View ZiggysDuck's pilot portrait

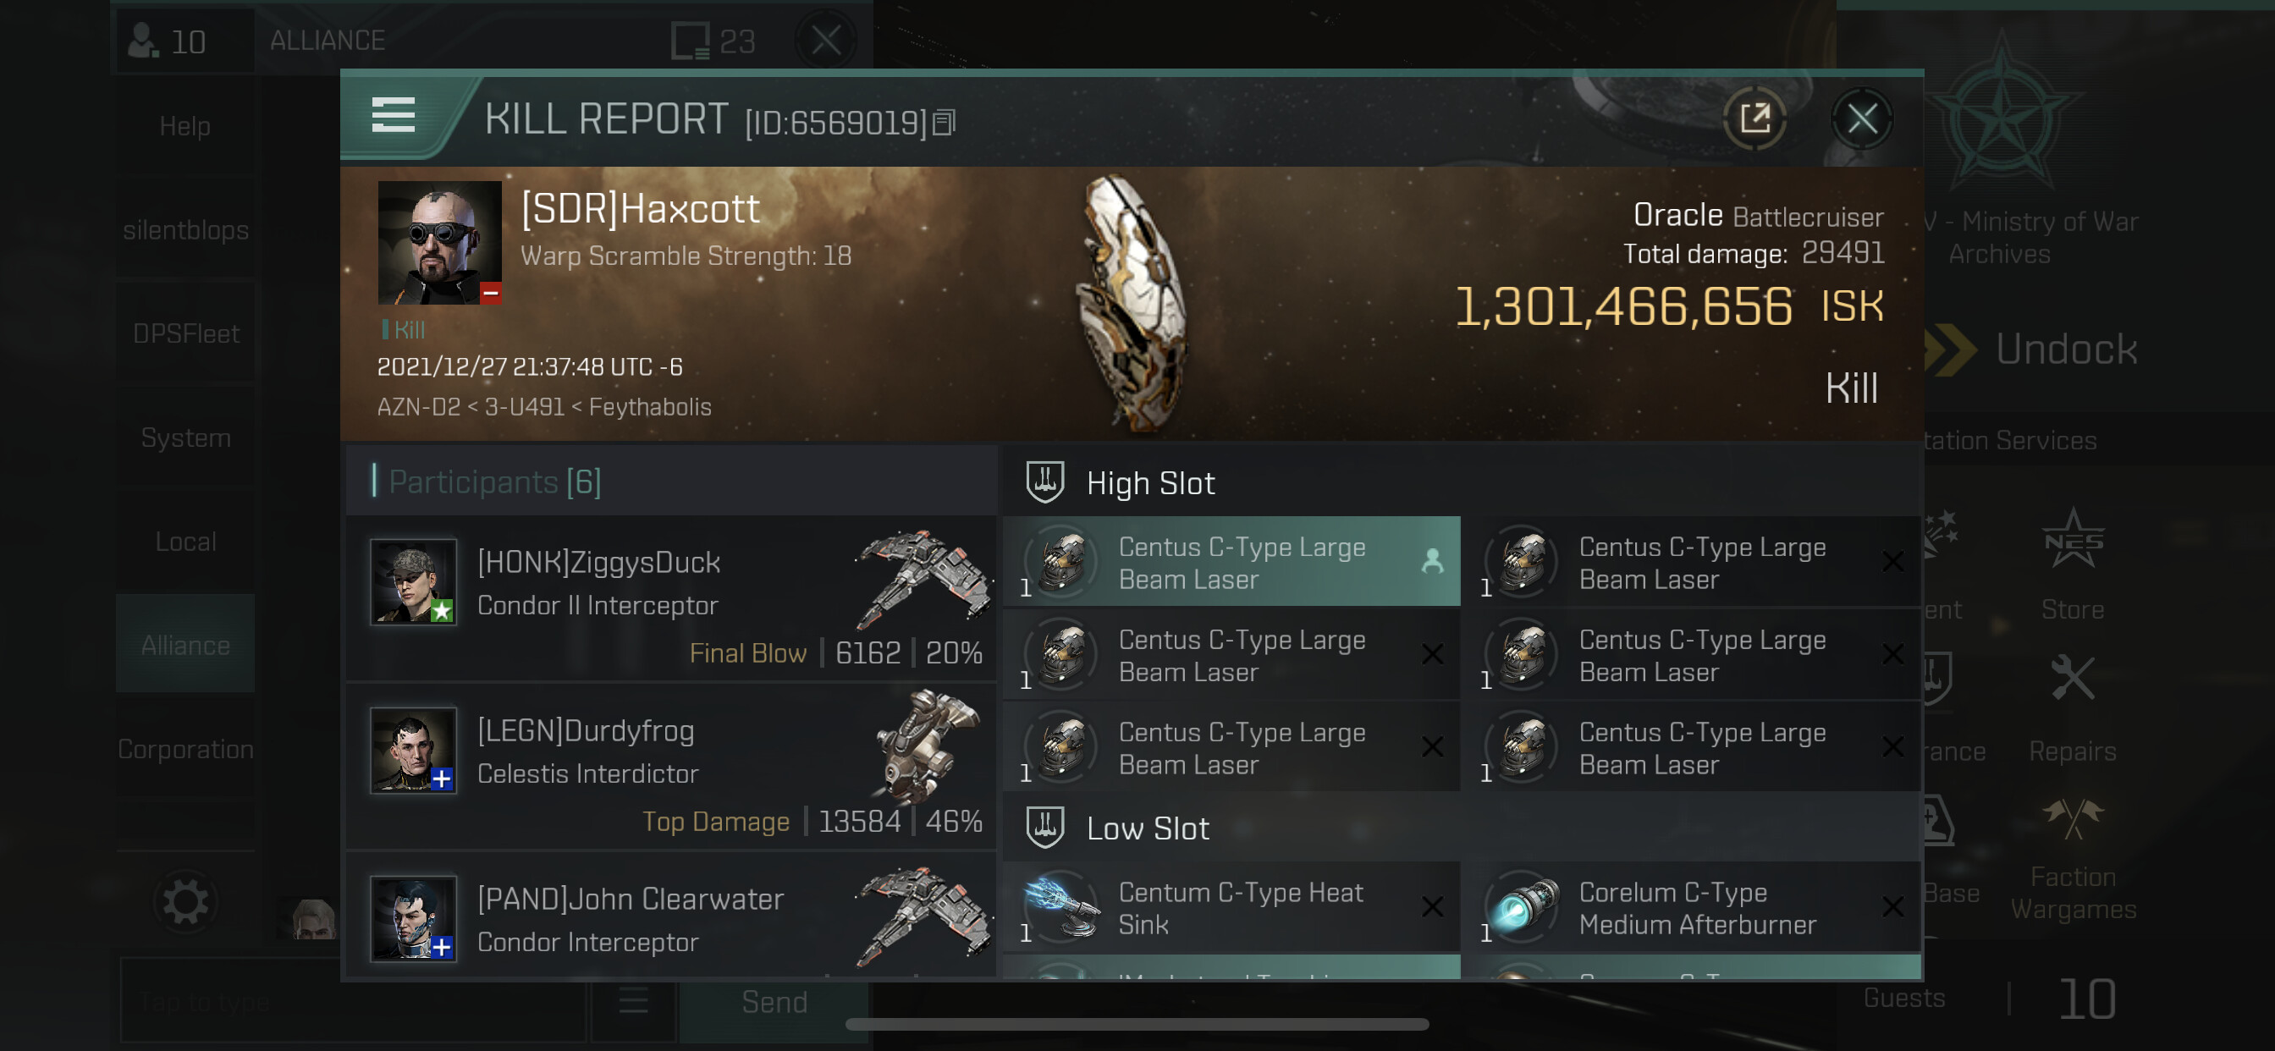pos(413,582)
